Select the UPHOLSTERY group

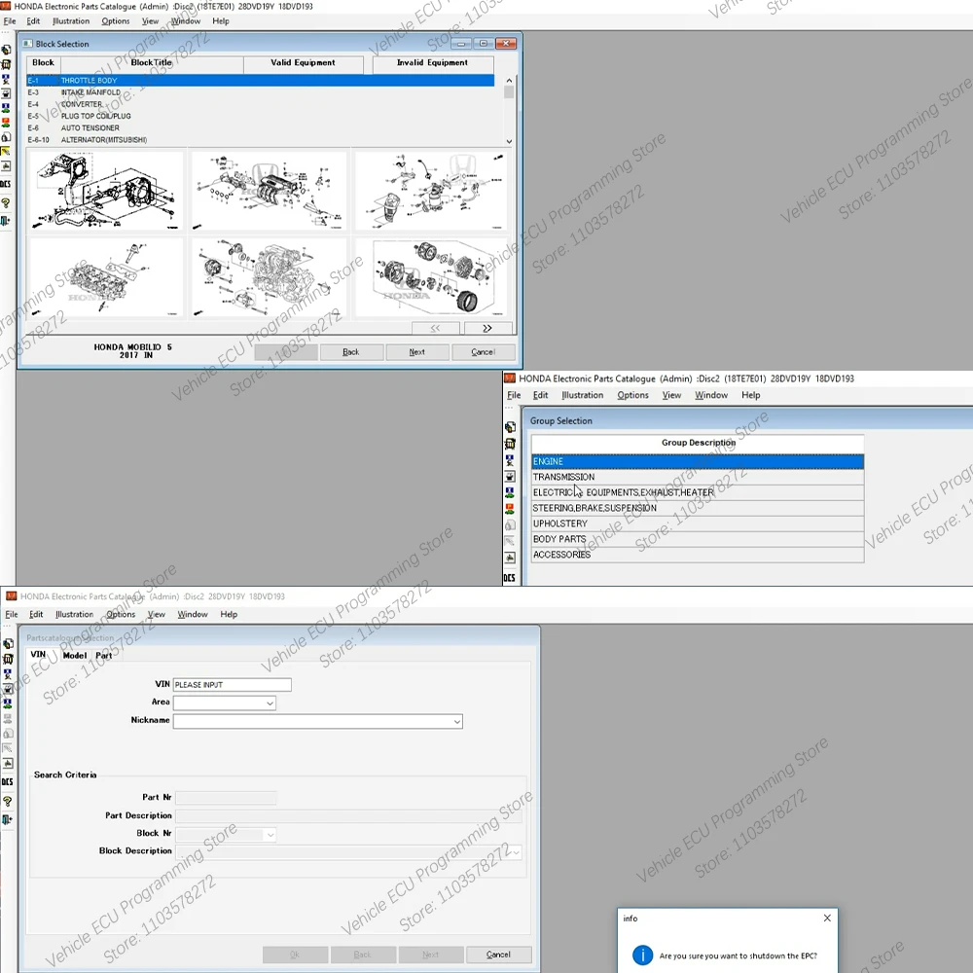(698, 523)
